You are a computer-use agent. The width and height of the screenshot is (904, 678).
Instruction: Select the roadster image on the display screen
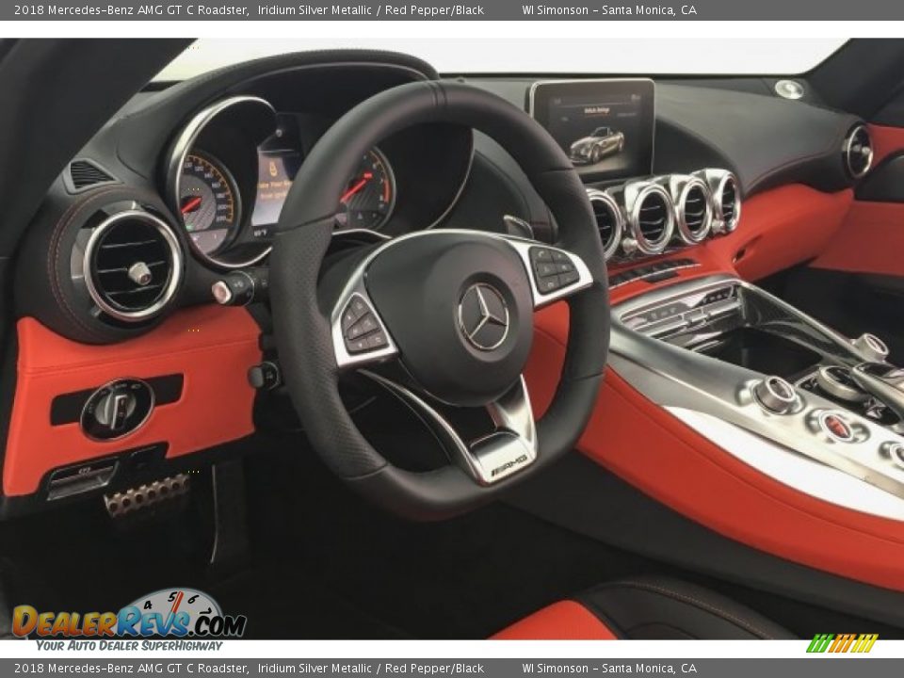click(x=595, y=146)
